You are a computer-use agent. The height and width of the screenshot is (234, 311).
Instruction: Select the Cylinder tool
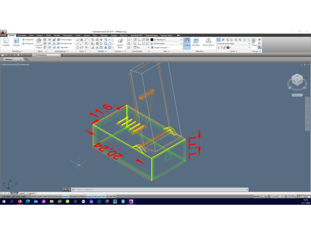[x=6, y=43]
